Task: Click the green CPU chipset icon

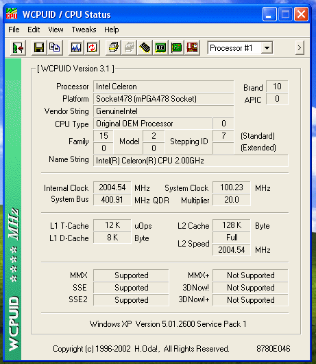Action: pos(160,48)
